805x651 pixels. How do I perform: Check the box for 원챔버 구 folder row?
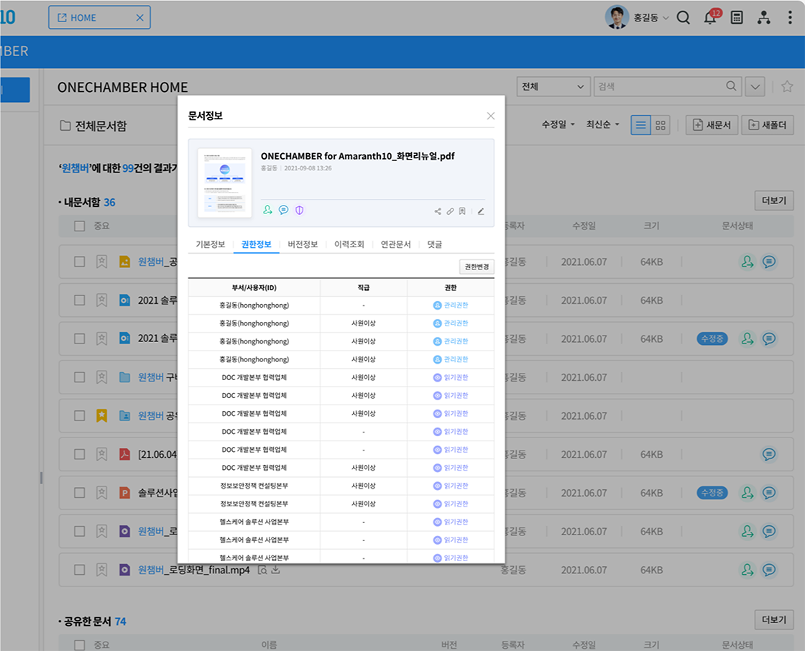[79, 377]
